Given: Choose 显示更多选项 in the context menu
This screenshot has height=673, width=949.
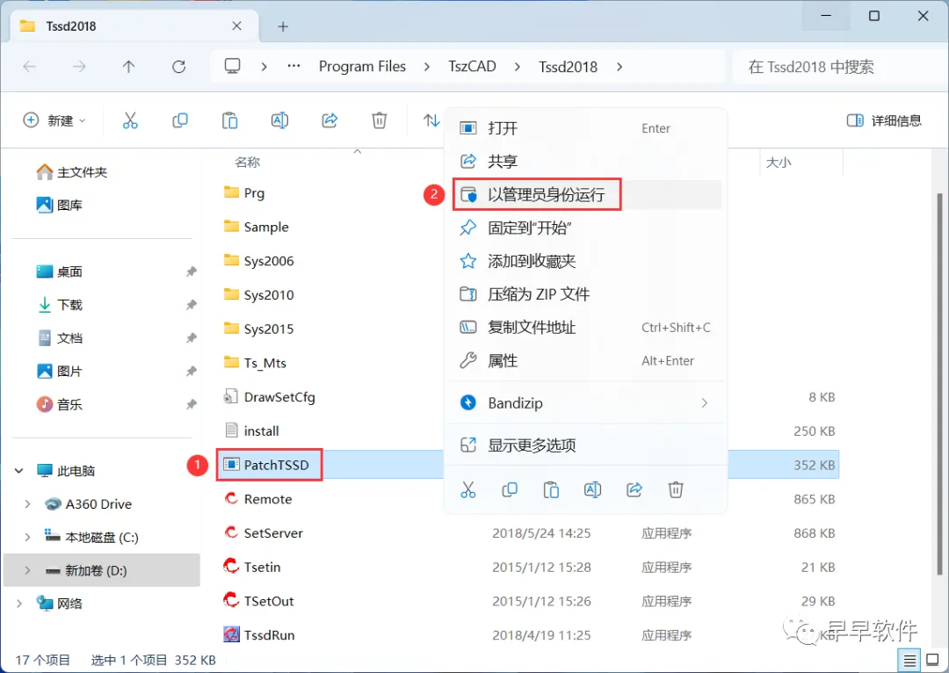Looking at the screenshot, I should coord(585,445).
